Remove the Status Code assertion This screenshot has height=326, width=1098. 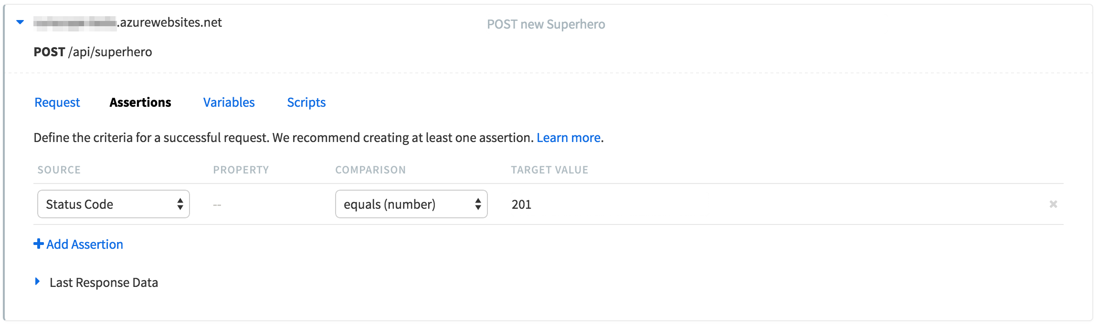pos(1053,204)
